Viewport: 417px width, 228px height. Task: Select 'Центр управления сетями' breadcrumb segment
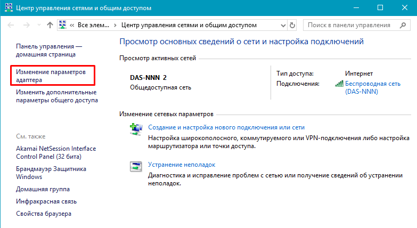coord(189,25)
